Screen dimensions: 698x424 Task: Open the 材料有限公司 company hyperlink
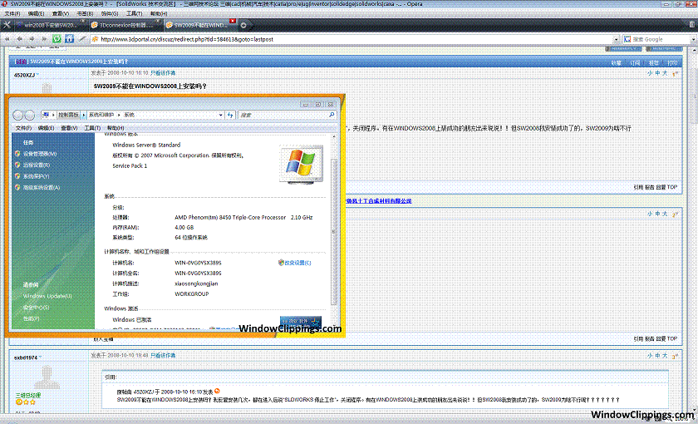click(x=379, y=201)
